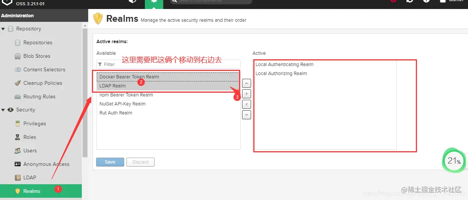Open Routing Rules via its icon
This screenshot has height=200, width=468.
pyautogui.click(x=18, y=97)
